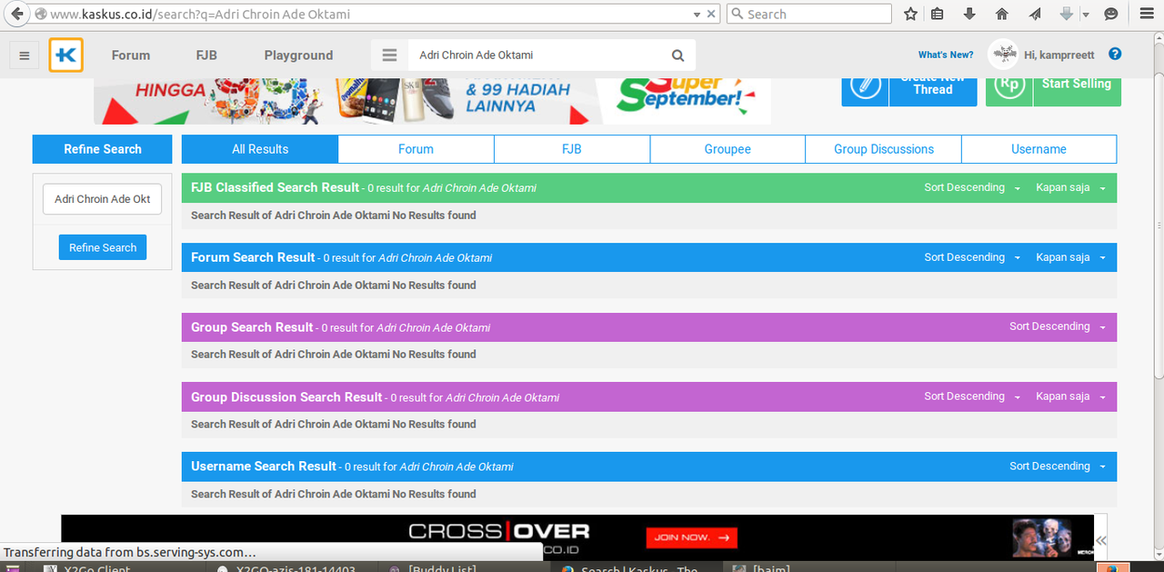Click the kamprreett user avatar

[x=1004, y=55]
